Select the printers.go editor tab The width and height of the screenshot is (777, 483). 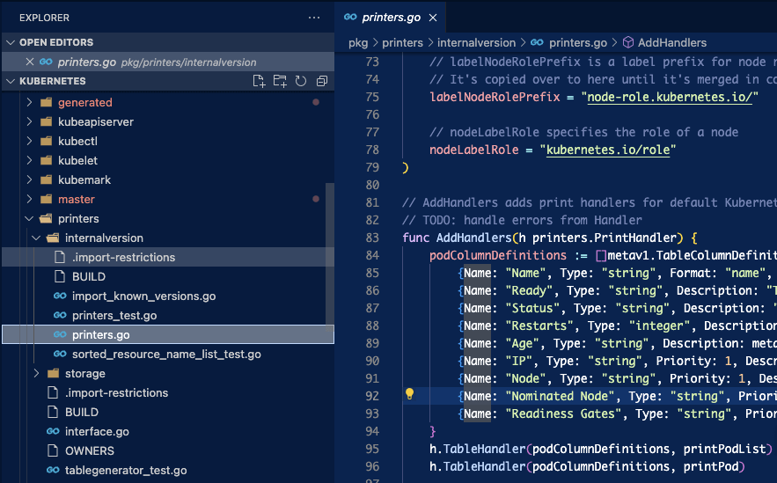[x=387, y=18]
